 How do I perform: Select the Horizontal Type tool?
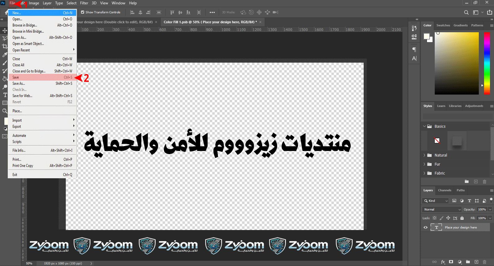pos(5,95)
